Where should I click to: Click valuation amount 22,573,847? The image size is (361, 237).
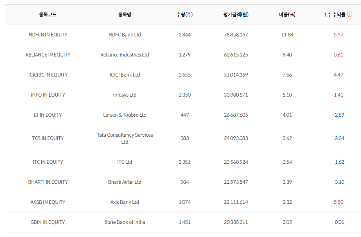(x=236, y=182)
